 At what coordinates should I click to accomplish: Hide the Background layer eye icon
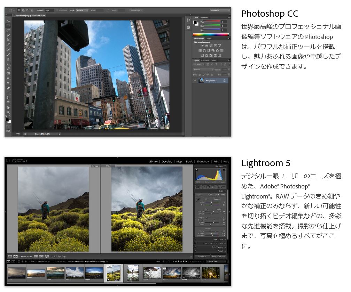195,80
